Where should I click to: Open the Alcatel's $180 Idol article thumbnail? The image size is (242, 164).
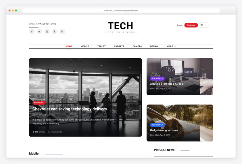tap(180, 76)
